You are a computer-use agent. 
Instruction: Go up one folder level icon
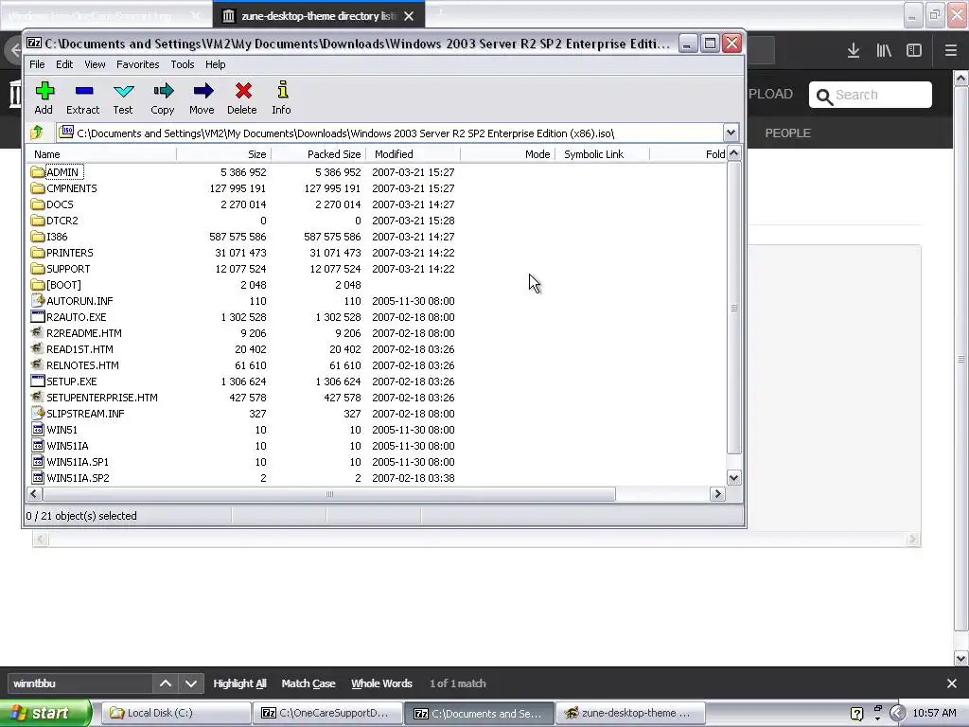pyautogui.click(x=37, y=132)
